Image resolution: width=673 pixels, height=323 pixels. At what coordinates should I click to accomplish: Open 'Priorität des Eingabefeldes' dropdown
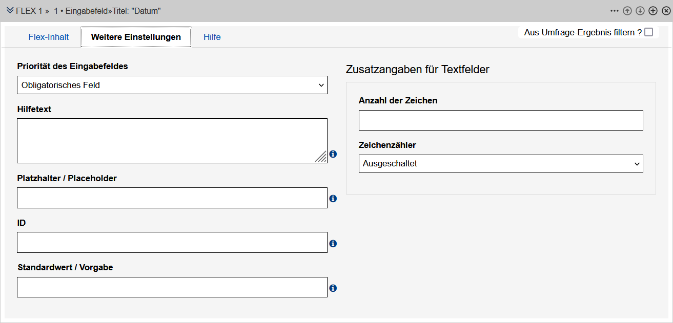(x=172, y=85)
